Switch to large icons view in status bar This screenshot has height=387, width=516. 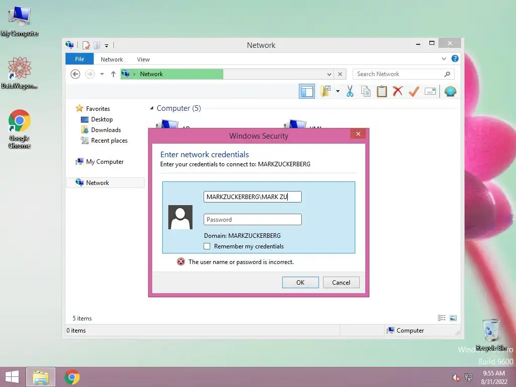point(453,317)
